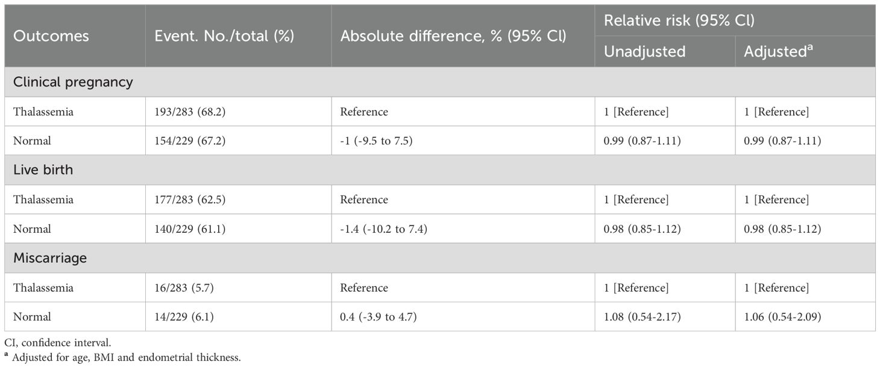Click the Outcomes column header
The width and height of the screenshot is (880, 368).
(x=51, y=36)
